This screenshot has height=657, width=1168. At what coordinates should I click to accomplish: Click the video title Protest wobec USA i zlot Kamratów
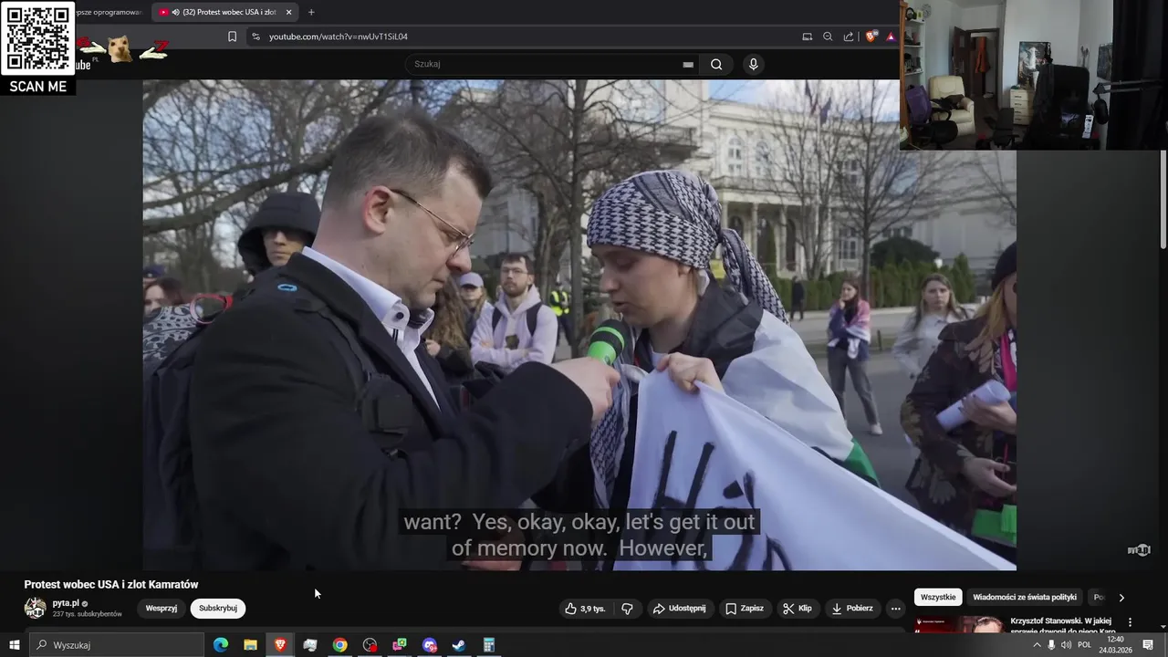pyautogui.click(x=111, y=585)
